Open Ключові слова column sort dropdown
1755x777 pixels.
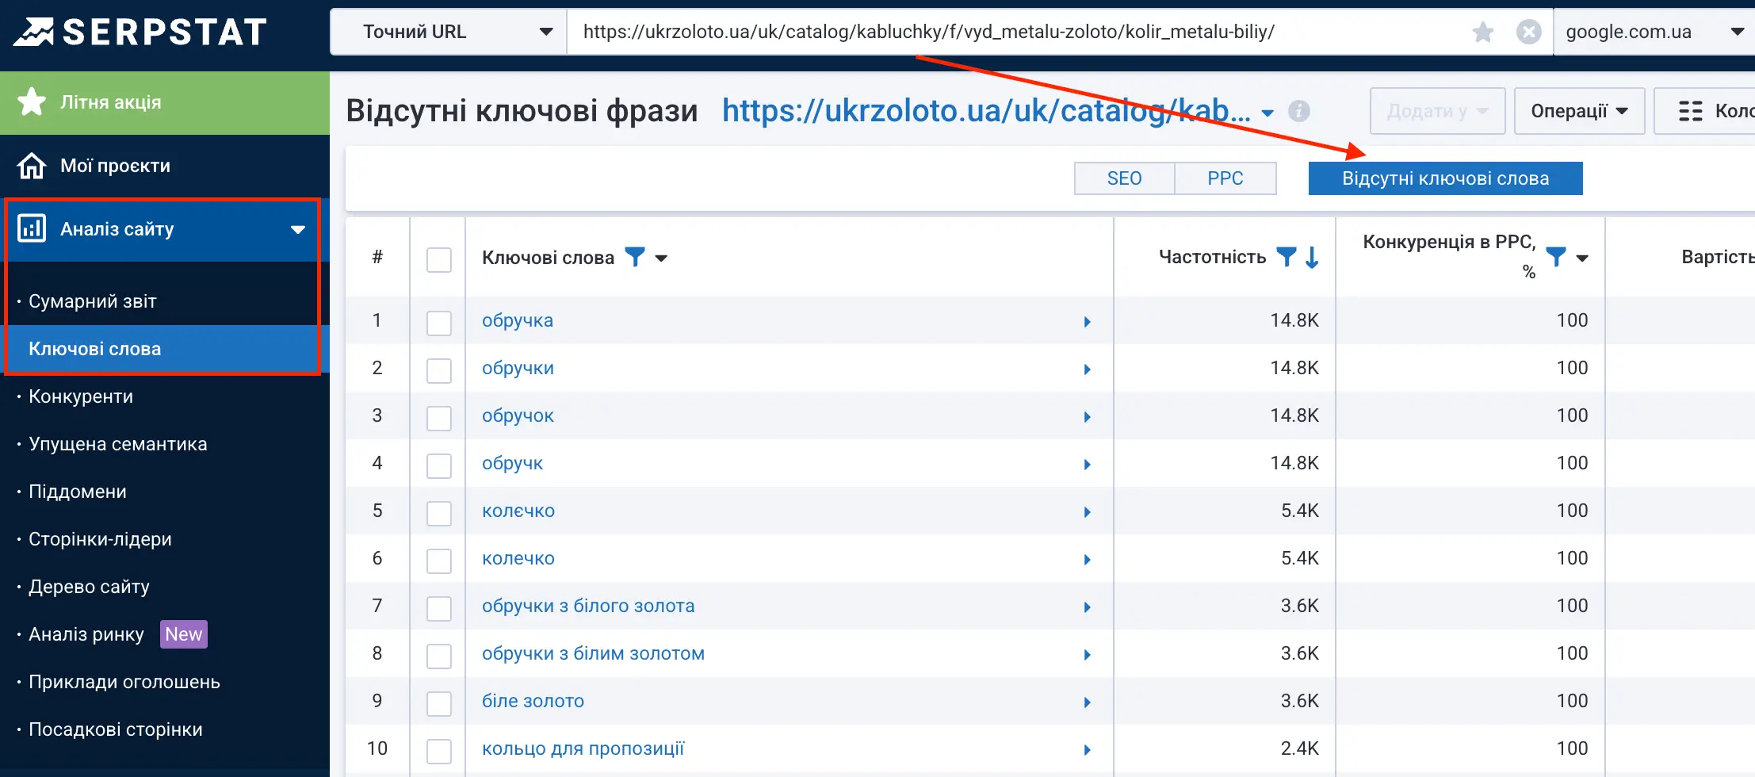(x=661, y=258)
